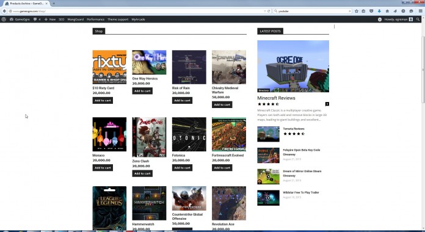Expand the New content menu

(50, 20)
